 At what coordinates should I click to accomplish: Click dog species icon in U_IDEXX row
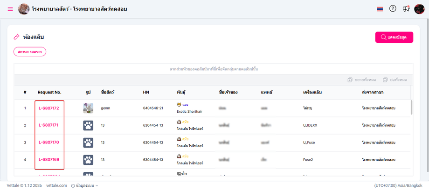[179, 122]
